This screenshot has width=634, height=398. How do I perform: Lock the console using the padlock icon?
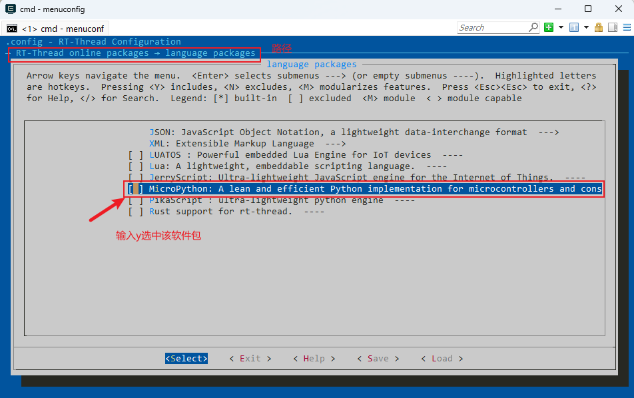coord(598,27)
